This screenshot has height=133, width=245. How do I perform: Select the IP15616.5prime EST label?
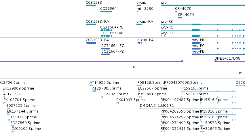coord(214,117)
